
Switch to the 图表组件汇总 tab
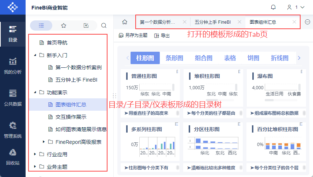coord(263,22)
